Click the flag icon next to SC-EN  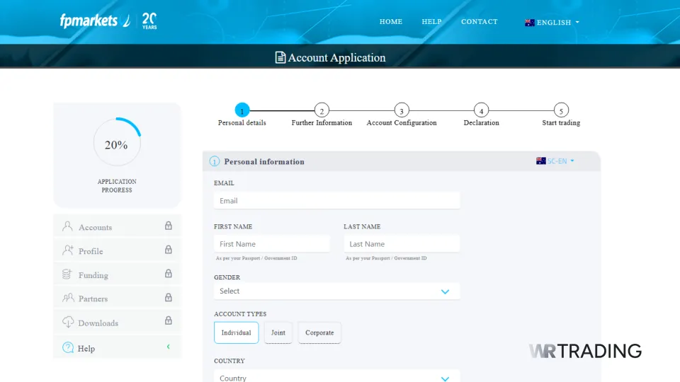(x=540, y=161)
